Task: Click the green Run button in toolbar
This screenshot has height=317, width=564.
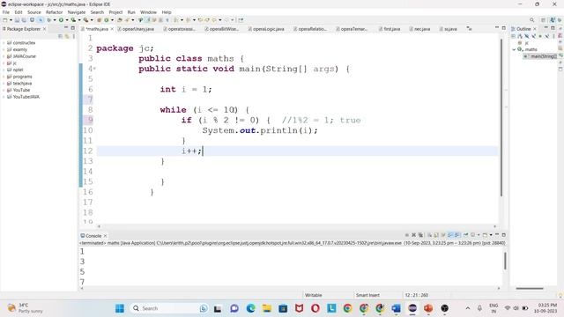Action: 61,20
